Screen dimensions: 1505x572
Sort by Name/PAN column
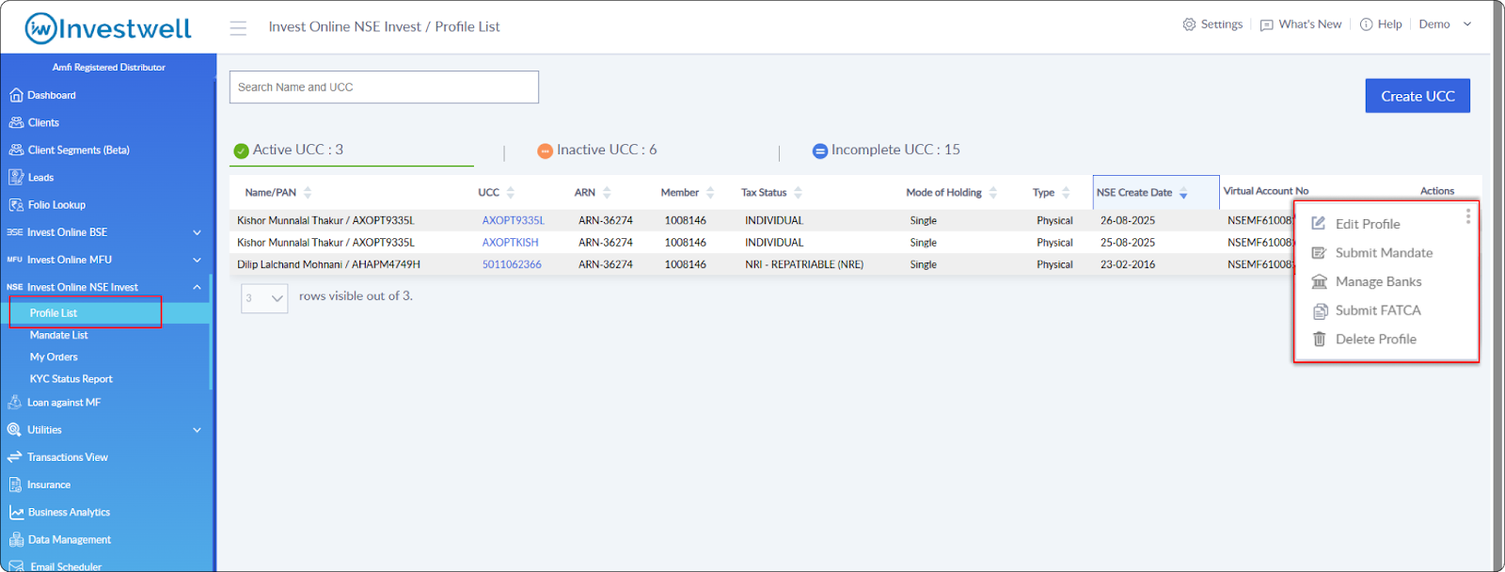(x=308, y=193)
